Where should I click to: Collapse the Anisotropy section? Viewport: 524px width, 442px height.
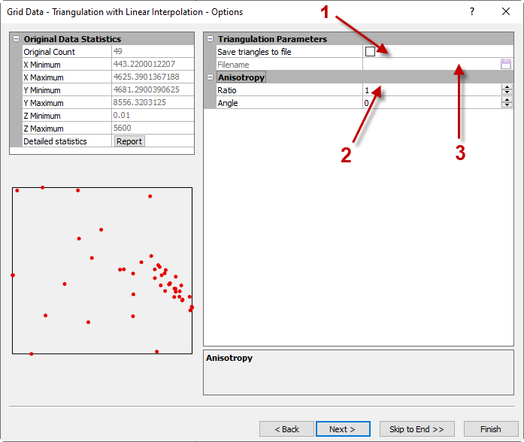(210, 77)
